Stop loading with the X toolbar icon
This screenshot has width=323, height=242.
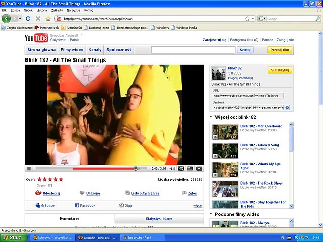point(38,19)
